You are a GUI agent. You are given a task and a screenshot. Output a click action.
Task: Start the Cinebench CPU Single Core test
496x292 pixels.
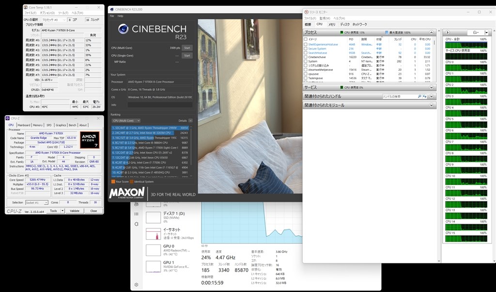point(187,55)
